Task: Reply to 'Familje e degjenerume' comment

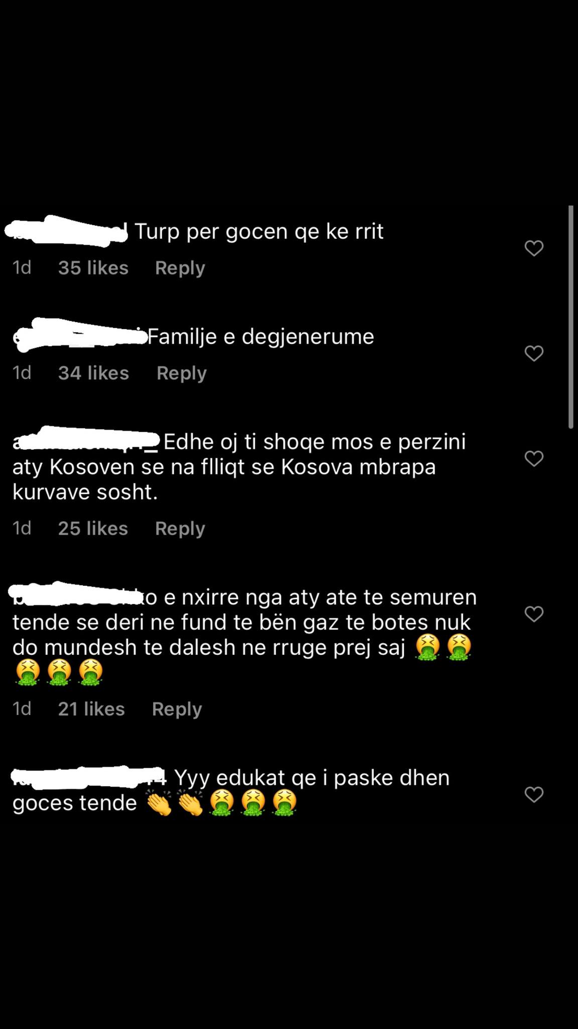Action: click(x=182, y=373)
